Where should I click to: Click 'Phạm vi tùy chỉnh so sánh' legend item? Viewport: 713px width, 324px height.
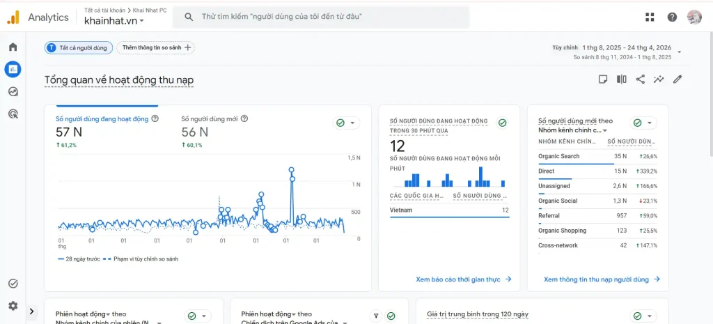[141, 259]
